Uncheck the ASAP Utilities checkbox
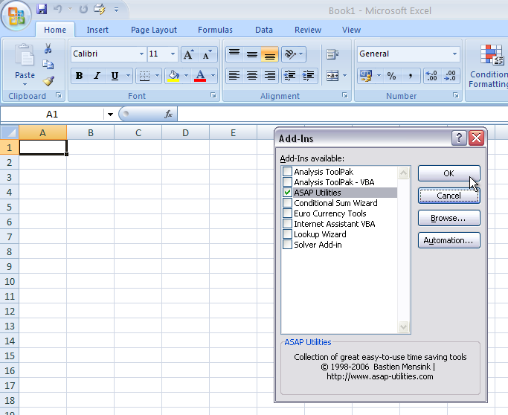The width and height of the screenshot is (508, 415). (x=287, y=193)
